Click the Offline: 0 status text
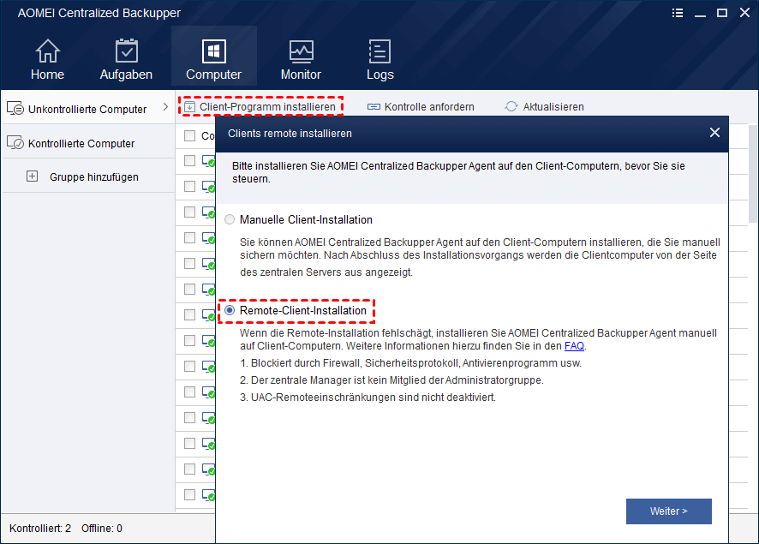The height and width of the screenshot is (544, 759). tap(102, 528)
